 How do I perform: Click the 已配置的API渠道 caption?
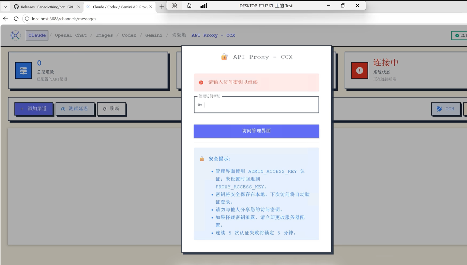pyautogui.click(x=52, y=79)
